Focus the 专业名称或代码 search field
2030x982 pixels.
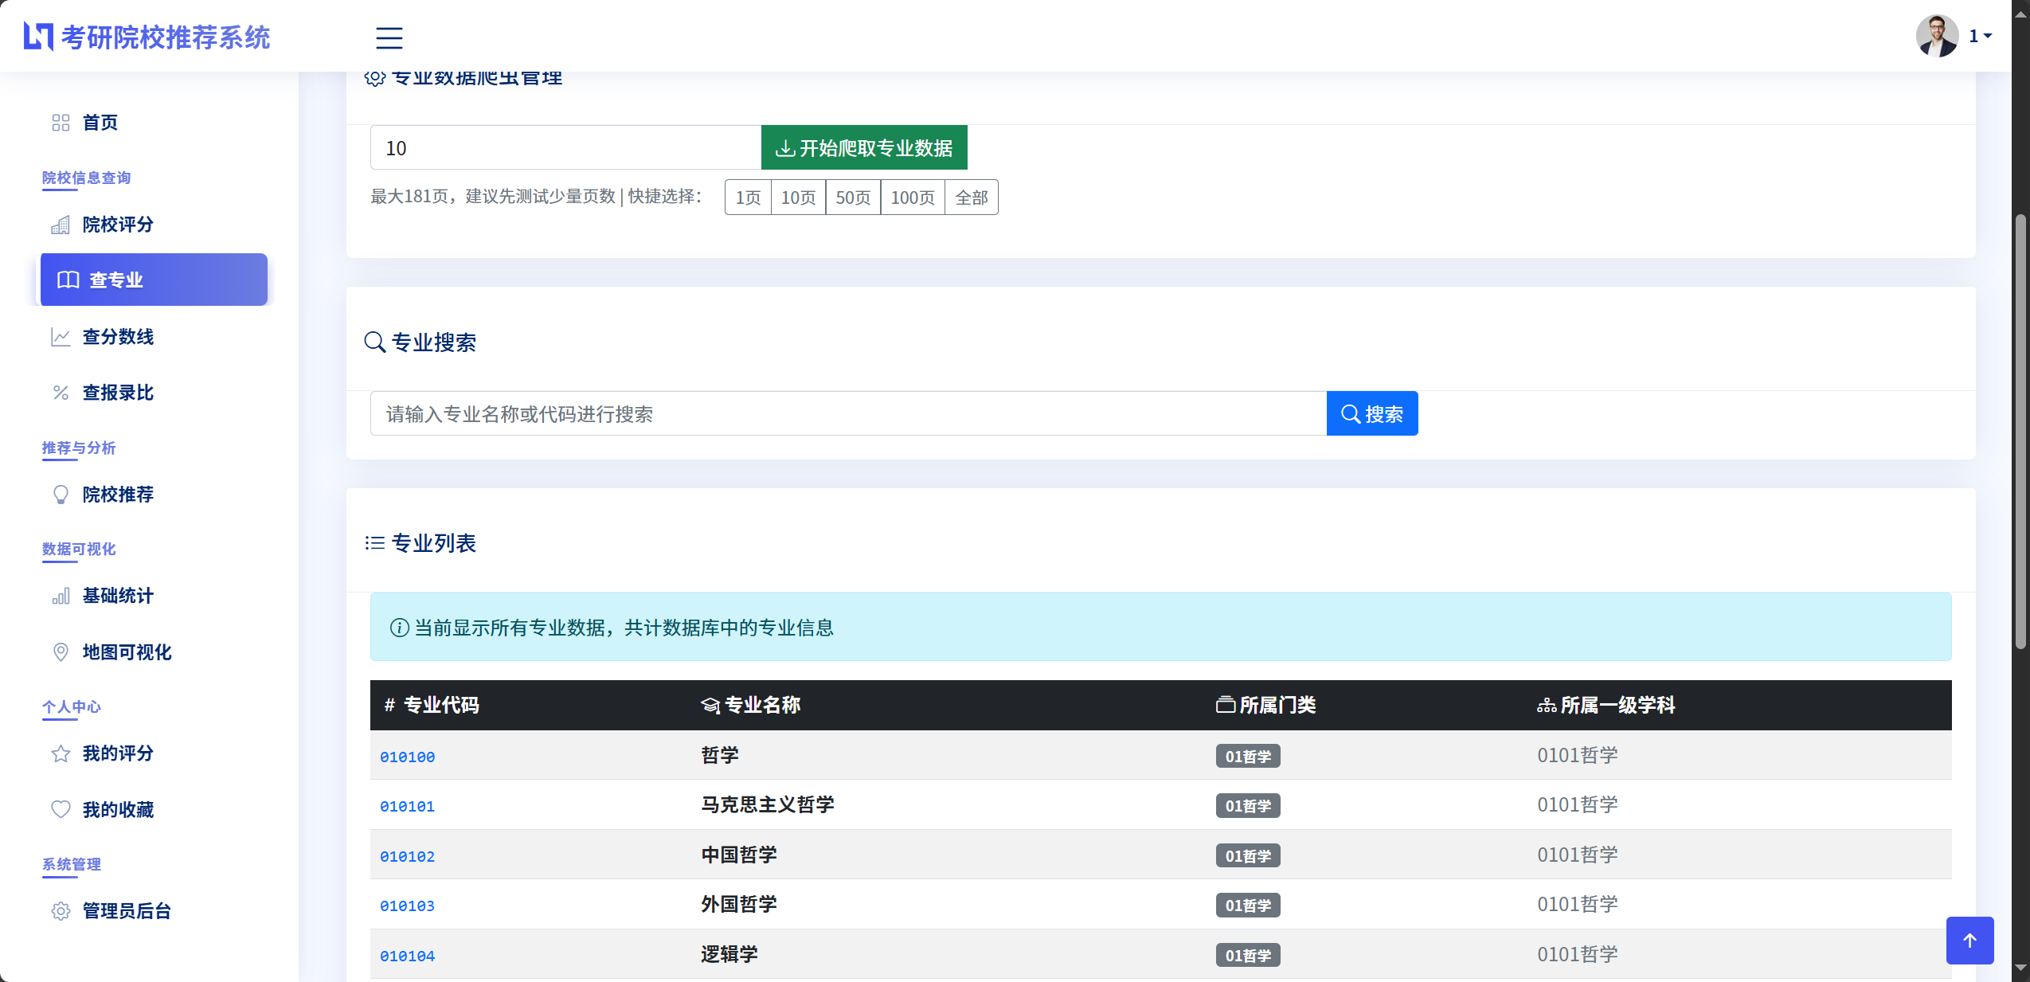coord(847,414)
